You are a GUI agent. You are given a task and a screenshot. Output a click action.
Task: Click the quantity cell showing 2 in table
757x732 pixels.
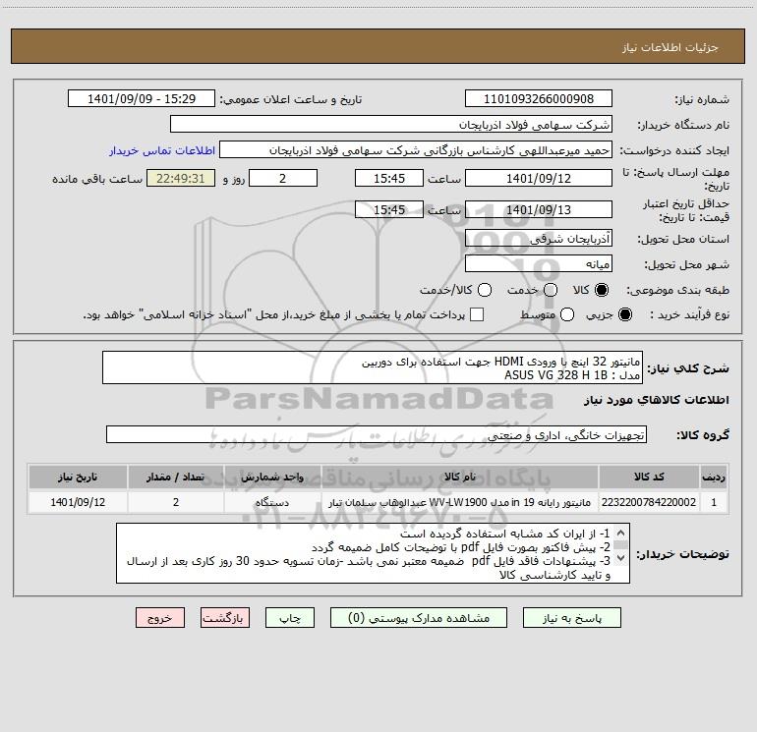[176, 502]
